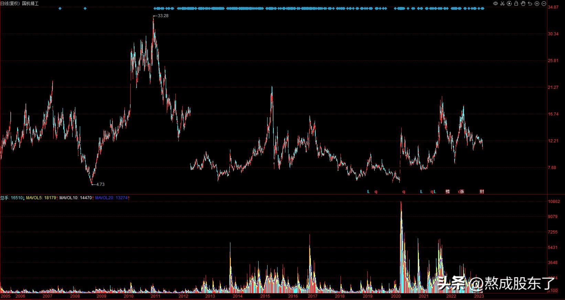Click the red q marker near 2019

click(376, 192)
